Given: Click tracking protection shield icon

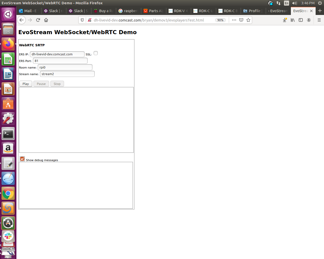Looking at the screenshot, I should click(x=82, y=20).
